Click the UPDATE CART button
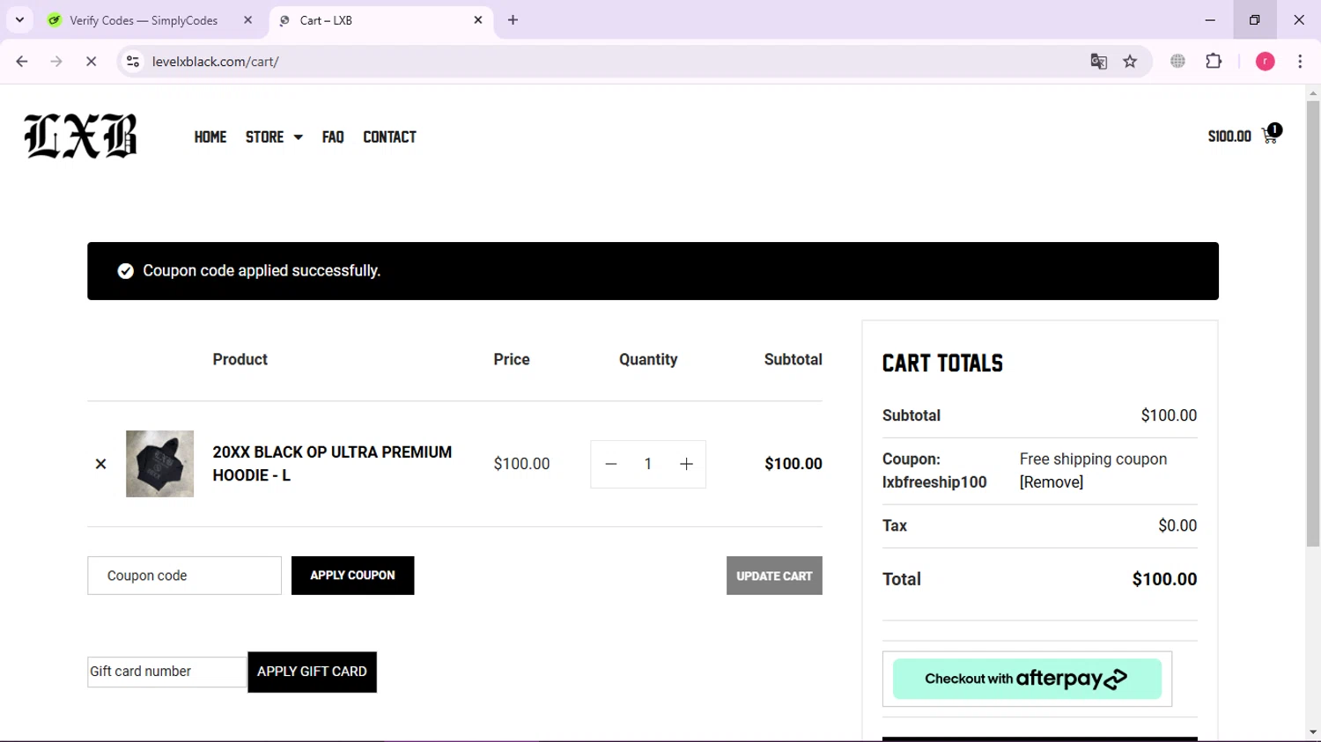The width and height of the screenshot is (1321, 742). click(x=774, y=576)
